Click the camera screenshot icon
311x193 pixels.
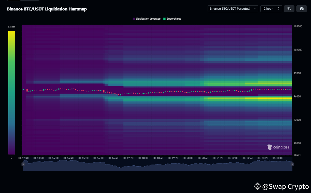point(302,9)
